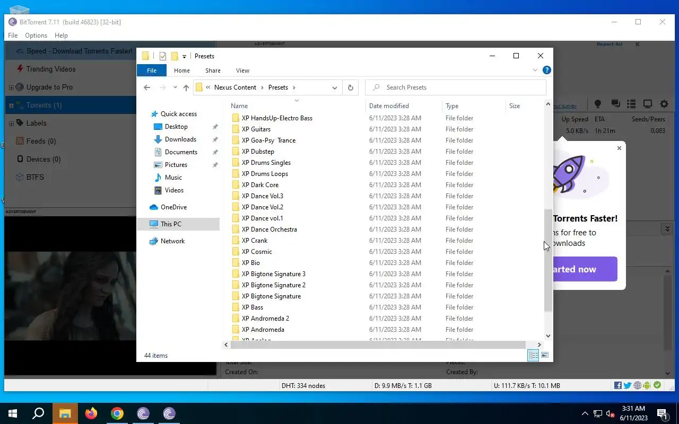Open the Windows Start menu
679x424 pixels.
(x=13, y=413)
